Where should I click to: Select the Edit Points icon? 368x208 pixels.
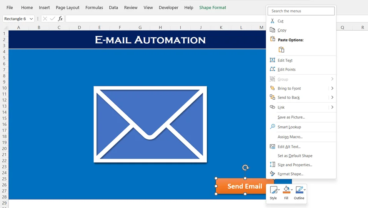(272, 69)
